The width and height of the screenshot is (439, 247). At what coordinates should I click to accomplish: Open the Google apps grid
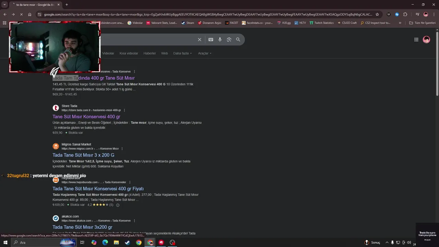click(x=416, y=39)
